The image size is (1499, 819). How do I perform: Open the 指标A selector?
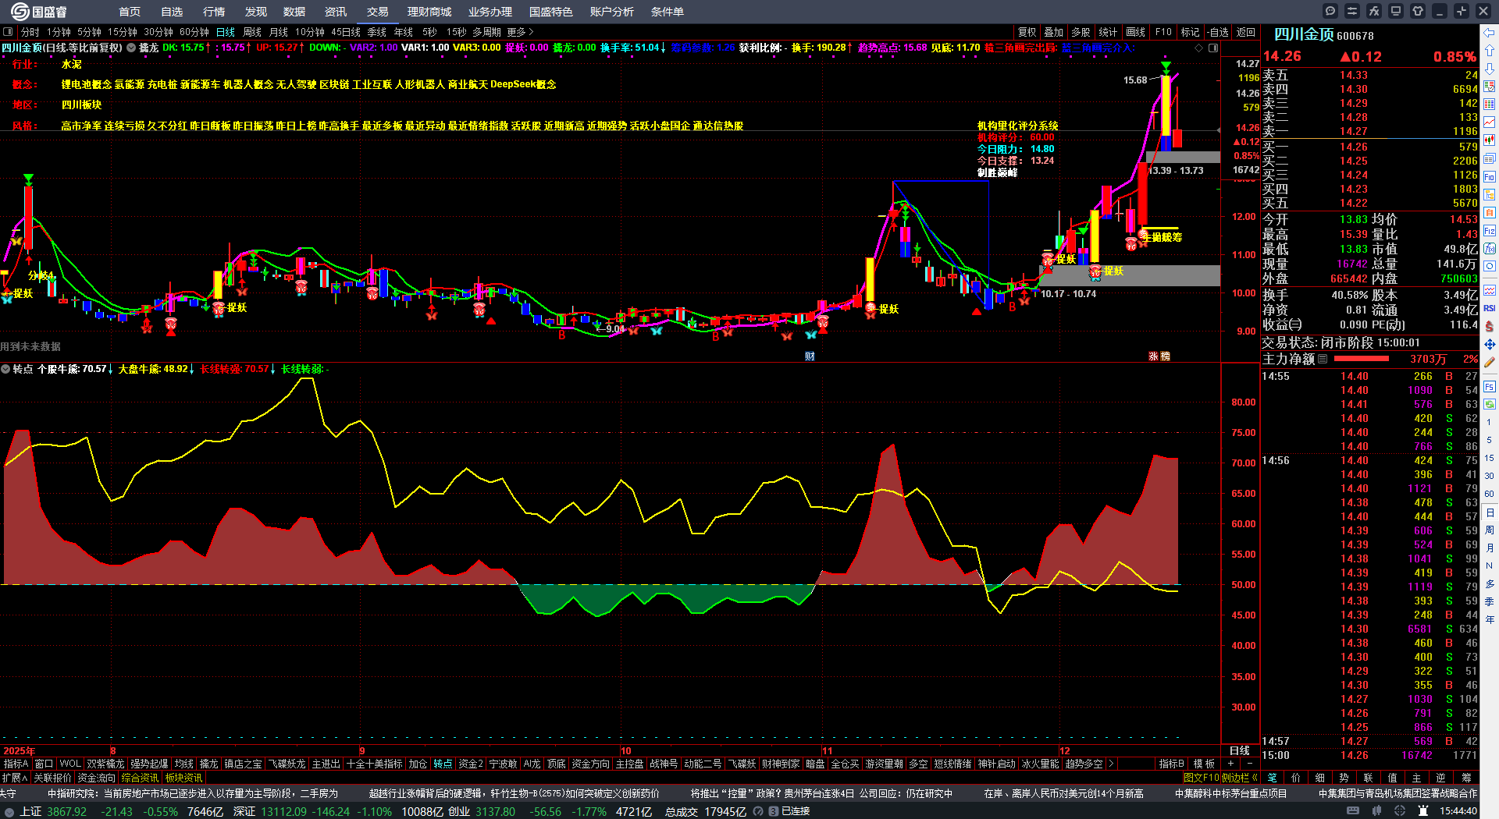(16, 764)
